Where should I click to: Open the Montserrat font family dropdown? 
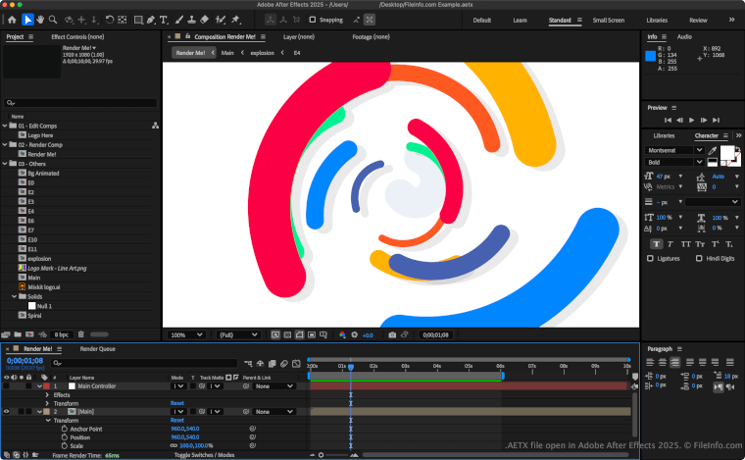coord(673,150)
